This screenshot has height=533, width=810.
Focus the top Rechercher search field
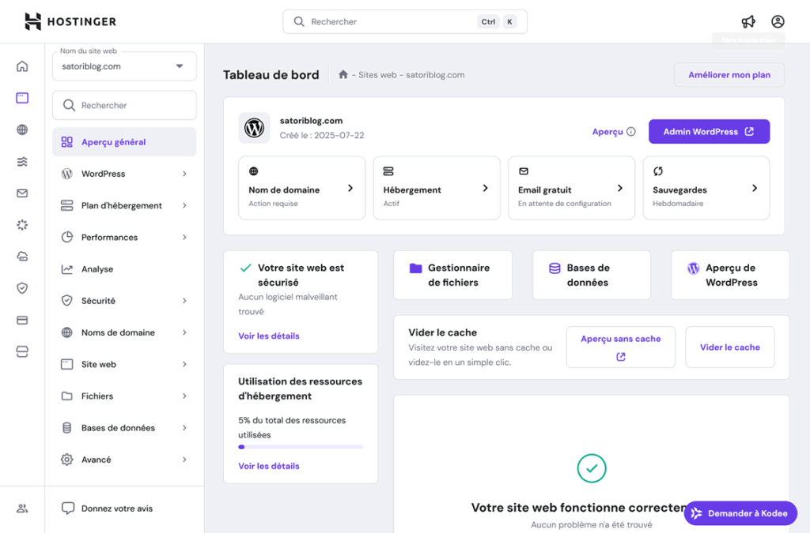click(405, 21)
